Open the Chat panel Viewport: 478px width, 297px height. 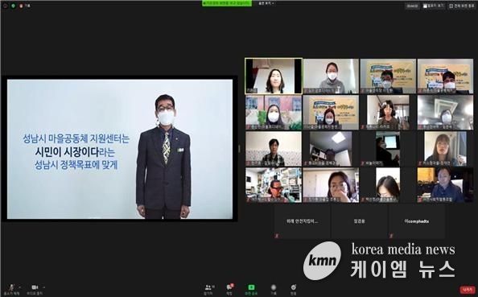tap(229, 289)
